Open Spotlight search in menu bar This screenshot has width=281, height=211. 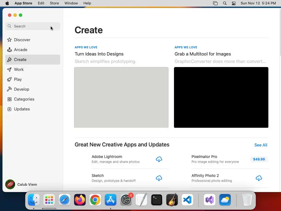tap(225, 3)
